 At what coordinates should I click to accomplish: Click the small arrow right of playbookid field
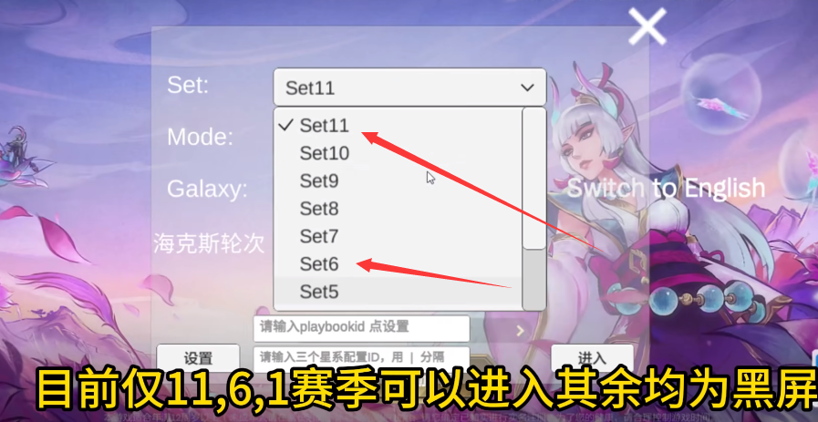[520, 330]
